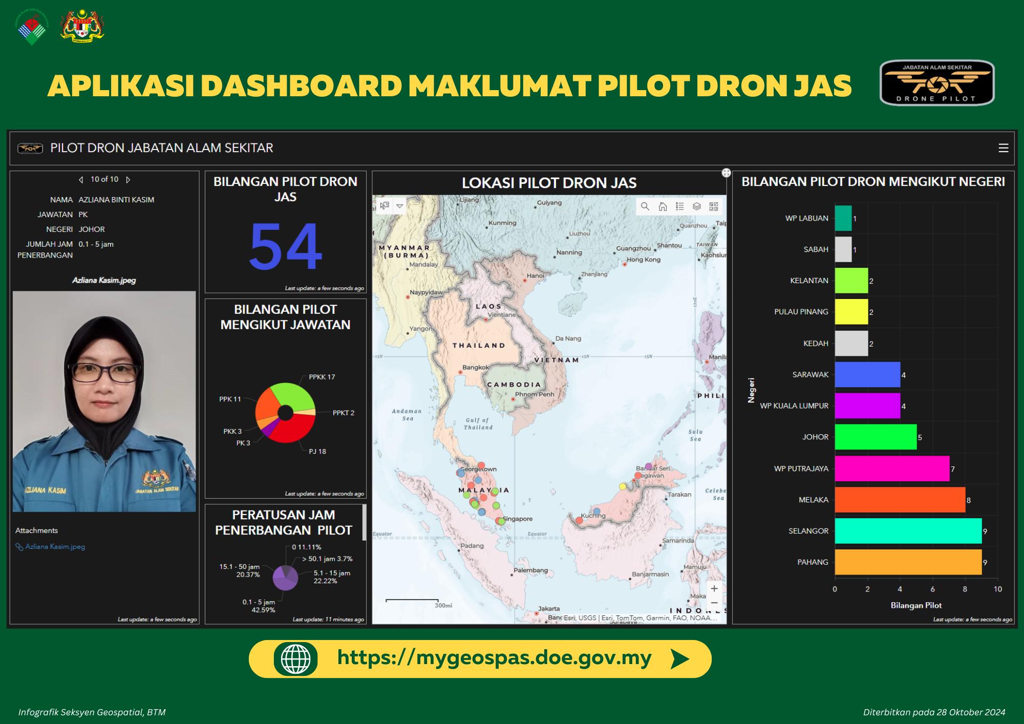Screen dimensions: 1024x724
Task: Zoom out on the map
Action: coord(714,603)
